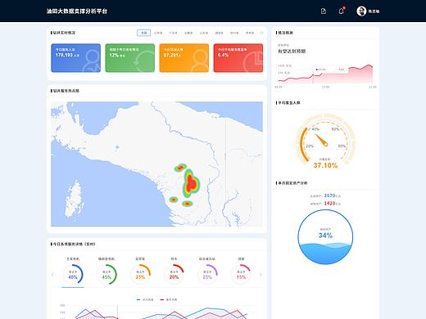
Task: Toggle the red series legend of the line chart
Action: click(x=169, y=299)
